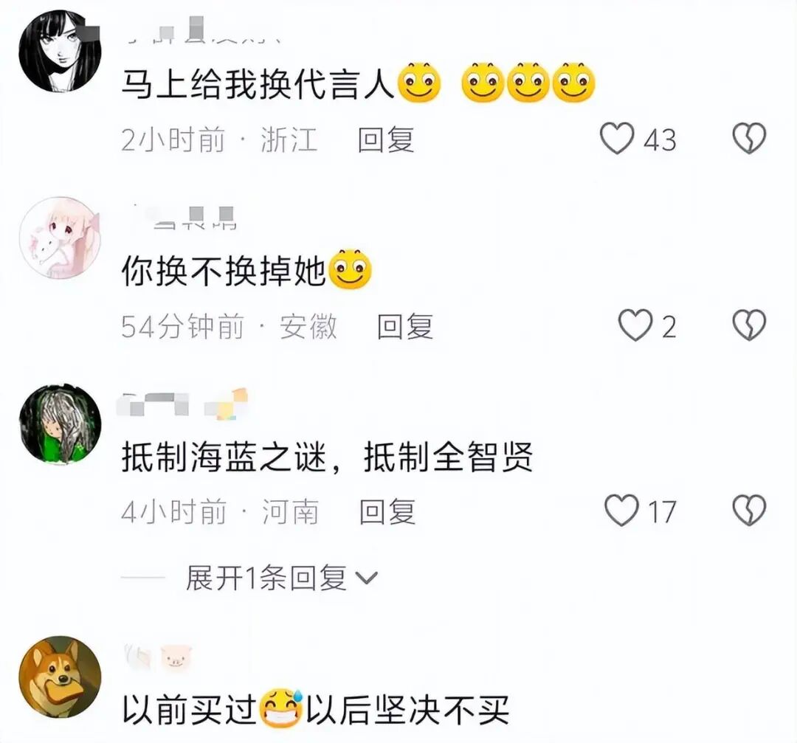Tap username with pig emoji
Viewport: 797px width, 743px height.
pyautogui.click(x=158, y=656)
